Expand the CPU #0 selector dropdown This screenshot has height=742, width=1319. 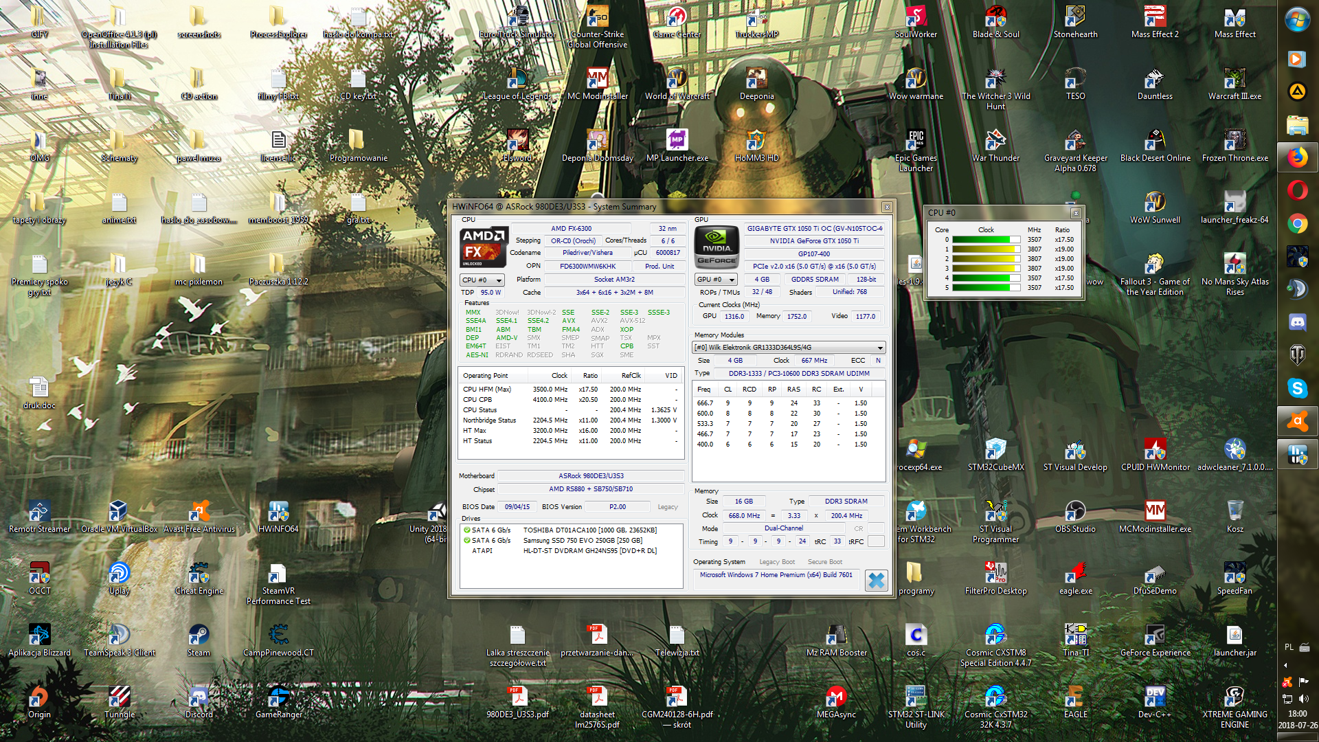pos(482,280)
